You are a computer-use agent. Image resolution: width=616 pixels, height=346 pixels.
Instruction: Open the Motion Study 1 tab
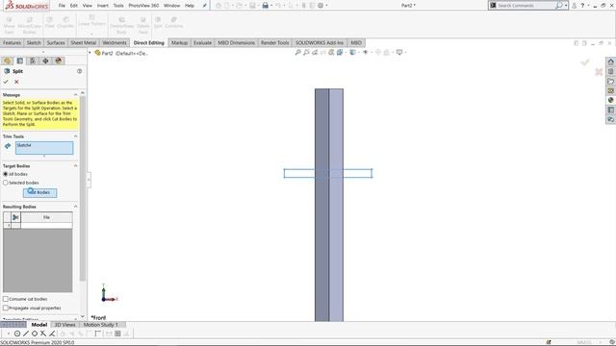(100, 325)
